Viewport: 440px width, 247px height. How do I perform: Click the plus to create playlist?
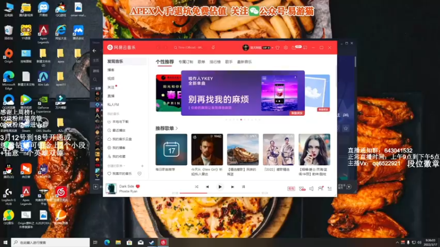[x=142, y=166]
